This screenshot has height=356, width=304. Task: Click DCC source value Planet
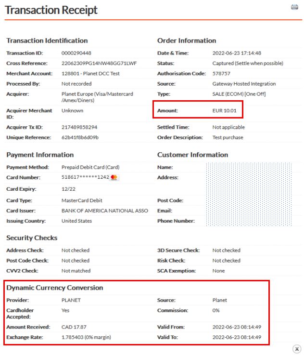click(x=220, y=300)
